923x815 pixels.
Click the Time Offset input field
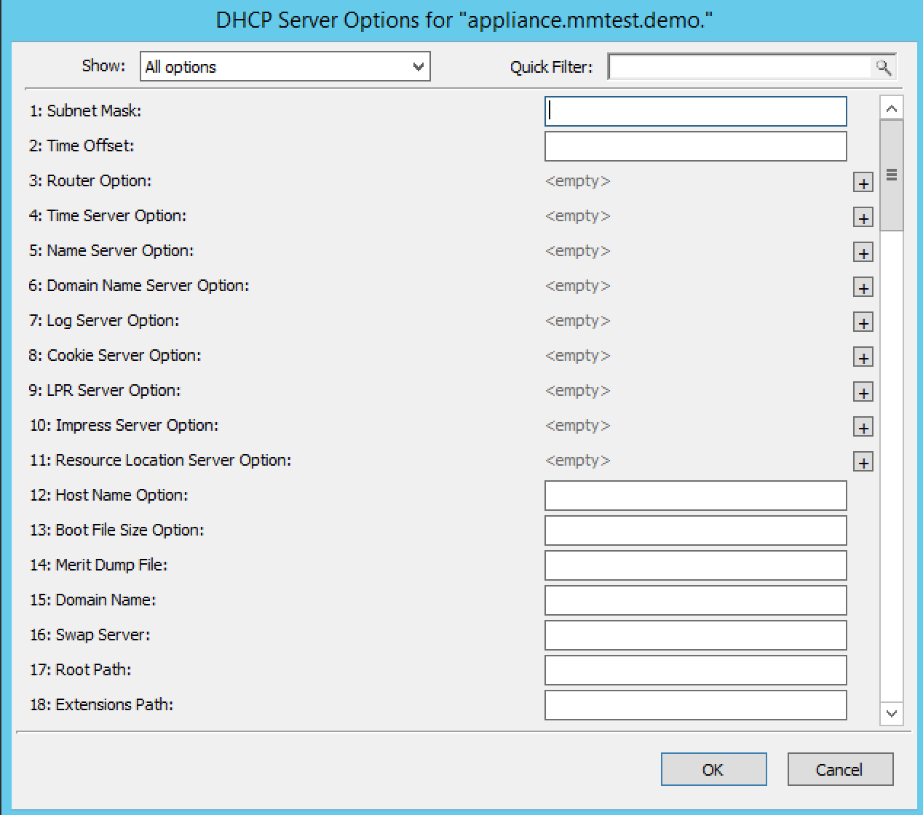tap(695, 146)
